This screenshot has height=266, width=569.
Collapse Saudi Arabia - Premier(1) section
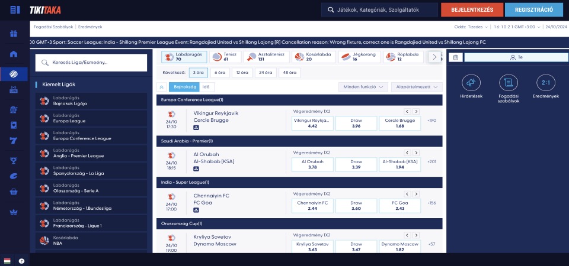pyautogui.click(x=299, y=141)
